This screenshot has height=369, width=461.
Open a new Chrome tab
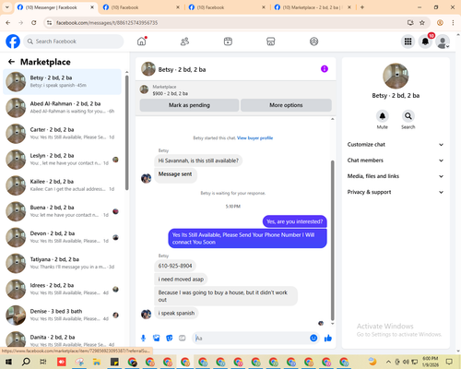[362, 7]
